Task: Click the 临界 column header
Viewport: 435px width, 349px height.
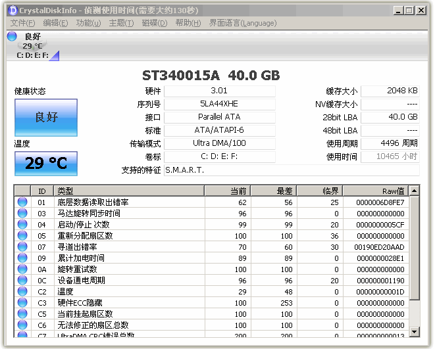Action: pos(320,191)
